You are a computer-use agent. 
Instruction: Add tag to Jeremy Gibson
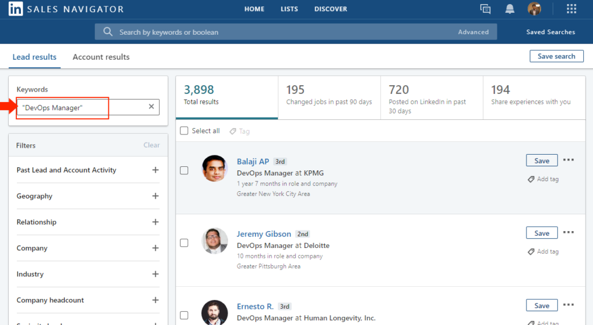(543, 251)
